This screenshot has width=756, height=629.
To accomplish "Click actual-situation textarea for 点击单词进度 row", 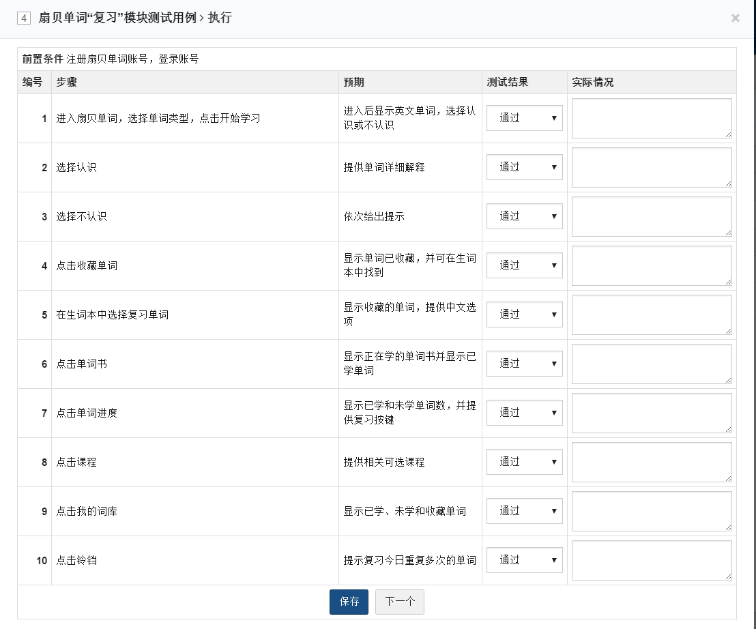I will tap(652, 413).
